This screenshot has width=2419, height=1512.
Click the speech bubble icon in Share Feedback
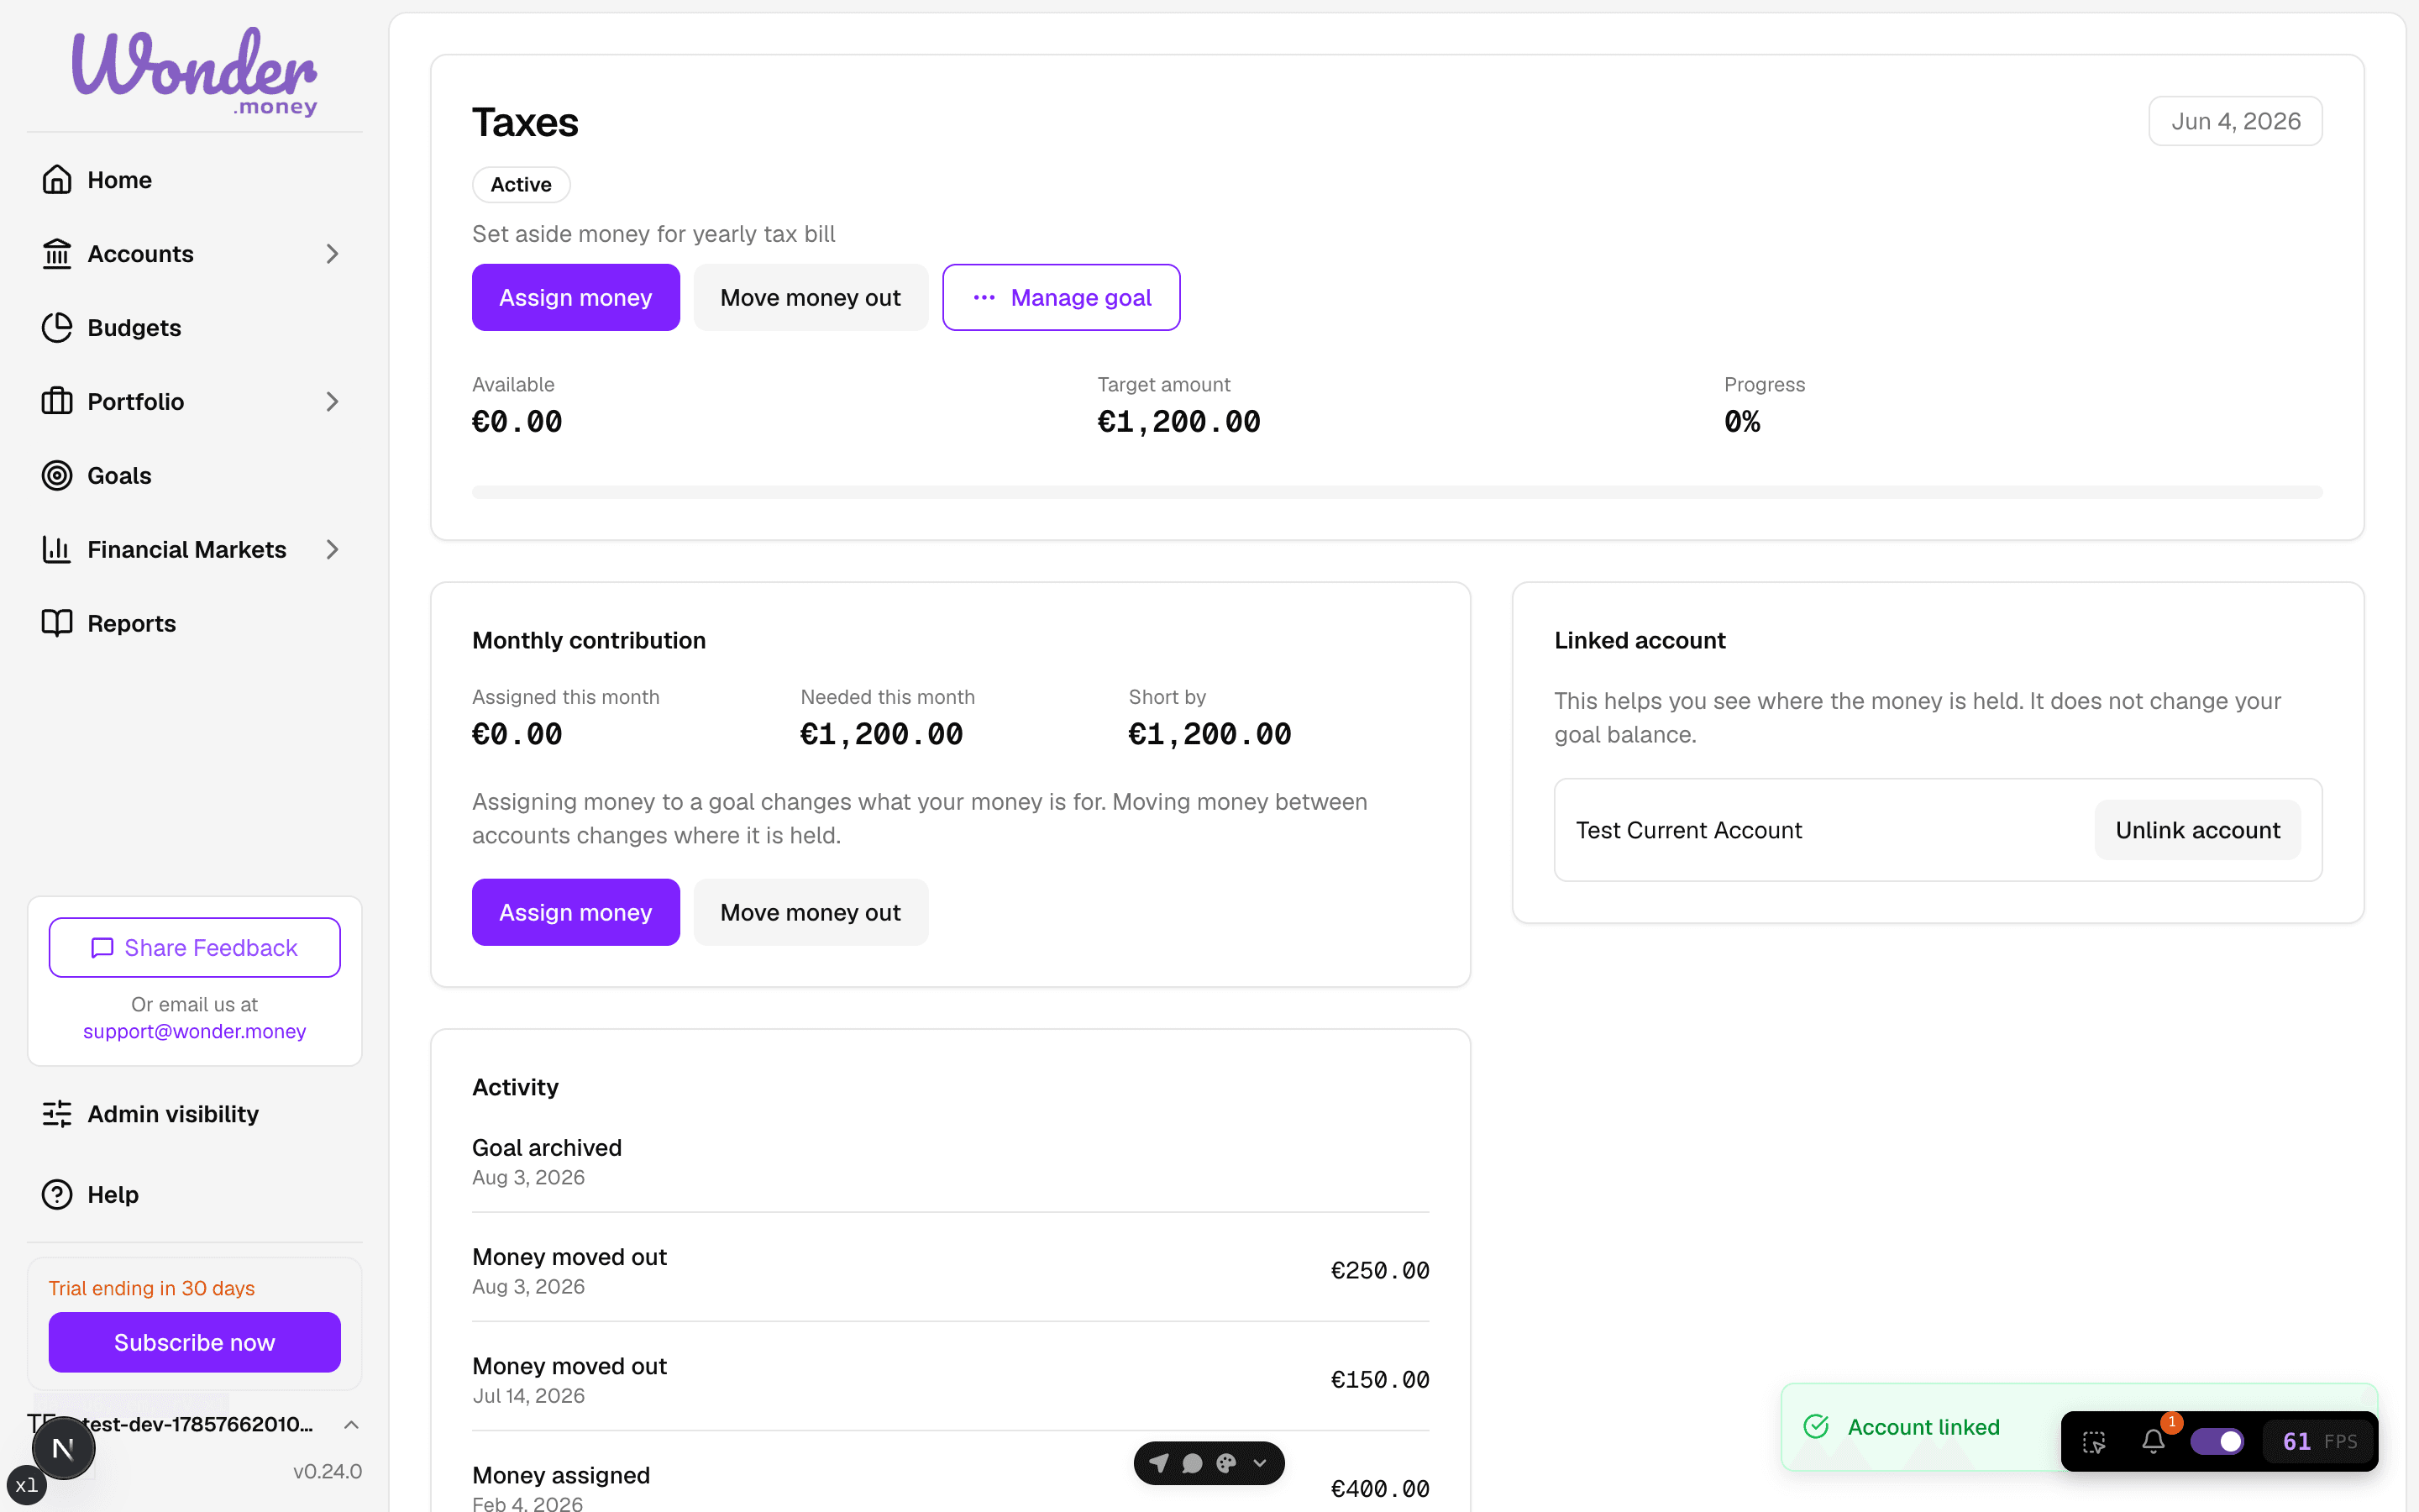coord(102,948)
